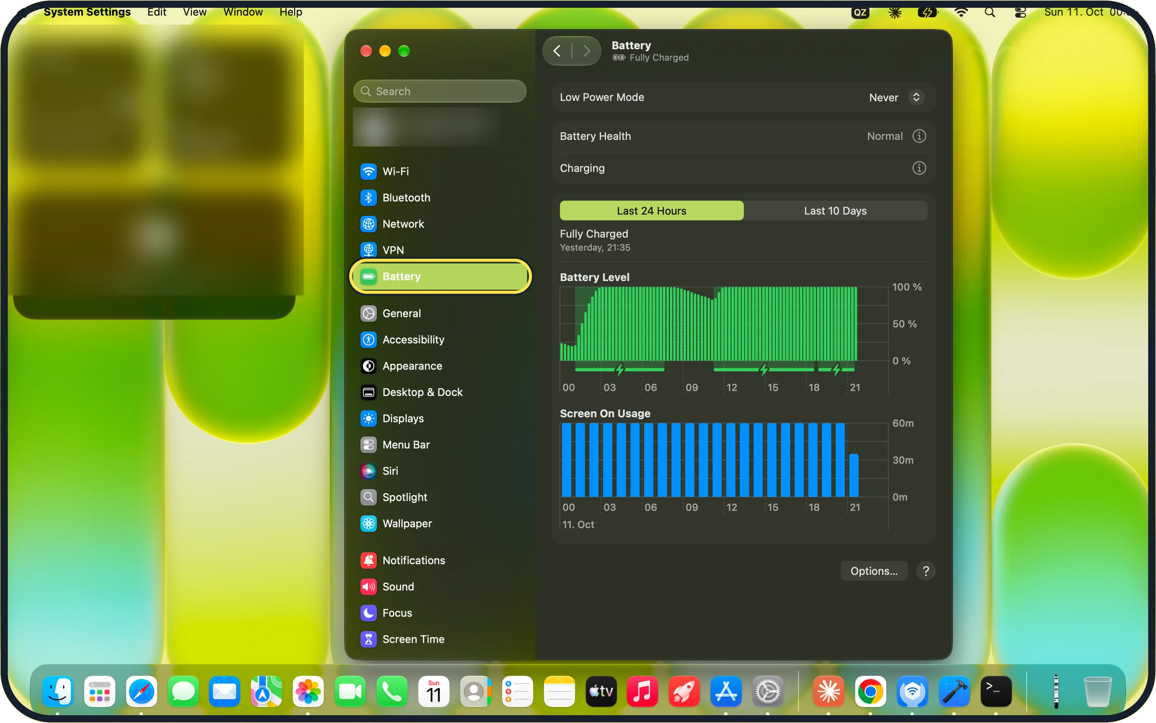Image resolution: width=1156 pixels, height=723 pixels.
Task: Open the Edit menu
Action: (x=156, y=12)
